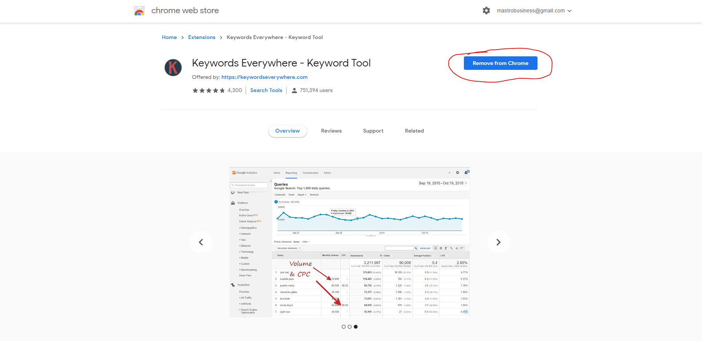Screen dimensions: 702x341
Task: Select the first carousel dot
Action: click(344, 327)
